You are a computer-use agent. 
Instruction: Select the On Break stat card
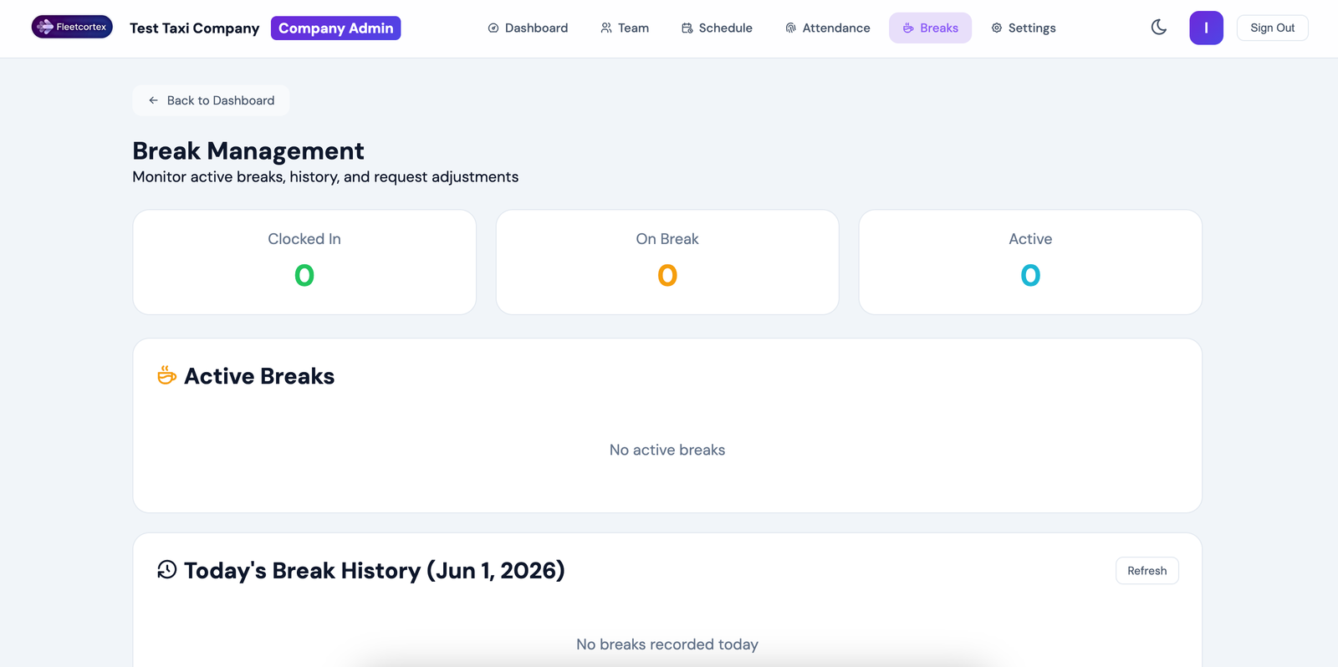667,262
